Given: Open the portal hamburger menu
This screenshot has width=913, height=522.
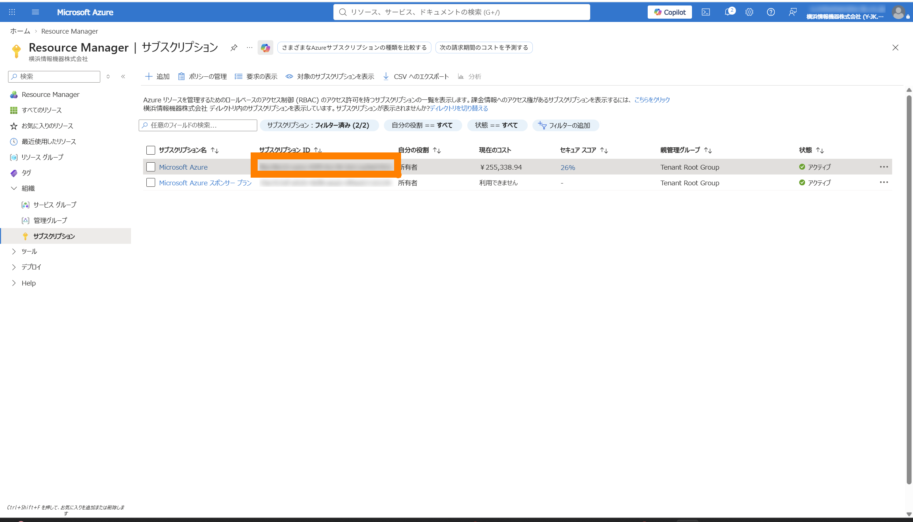Looking at the screenshot, I should coord(35,12).
